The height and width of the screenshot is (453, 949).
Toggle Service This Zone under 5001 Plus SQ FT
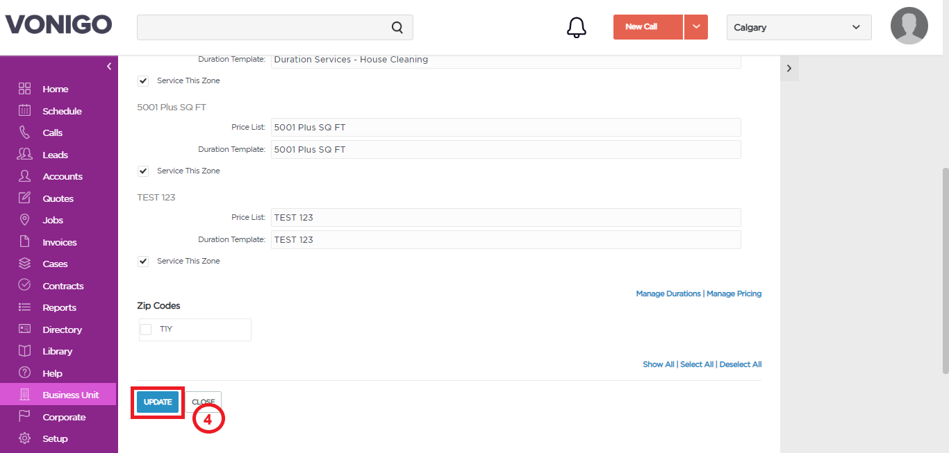(x=143, y=171)
